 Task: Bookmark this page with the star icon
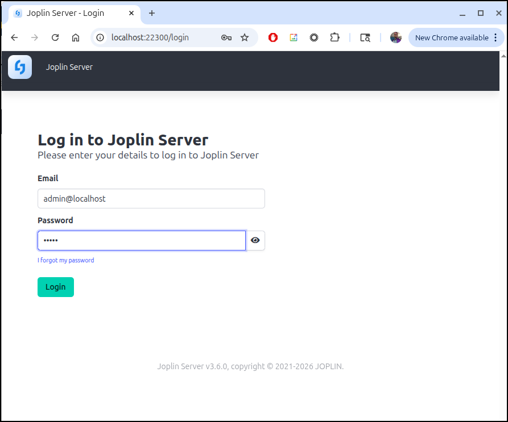[x=245, y=37]
